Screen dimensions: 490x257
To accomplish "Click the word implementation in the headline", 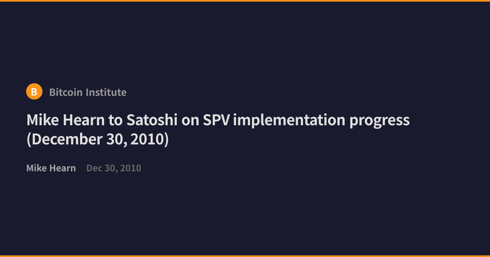I will (x=290, y=121).
